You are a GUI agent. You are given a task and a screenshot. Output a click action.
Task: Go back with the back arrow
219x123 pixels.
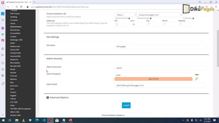point(8,7)
